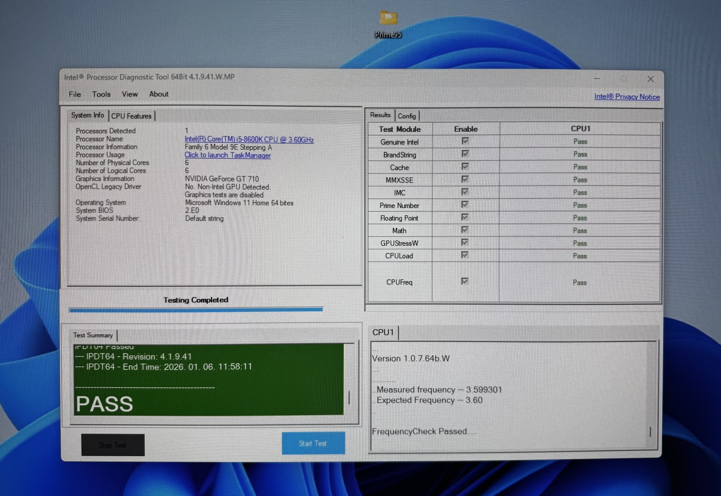Image resolution: width=721 pixels, height=496 pixels.
Task: Toggle the CPUFreq test checkbox
Action: [x=465, y=281]
